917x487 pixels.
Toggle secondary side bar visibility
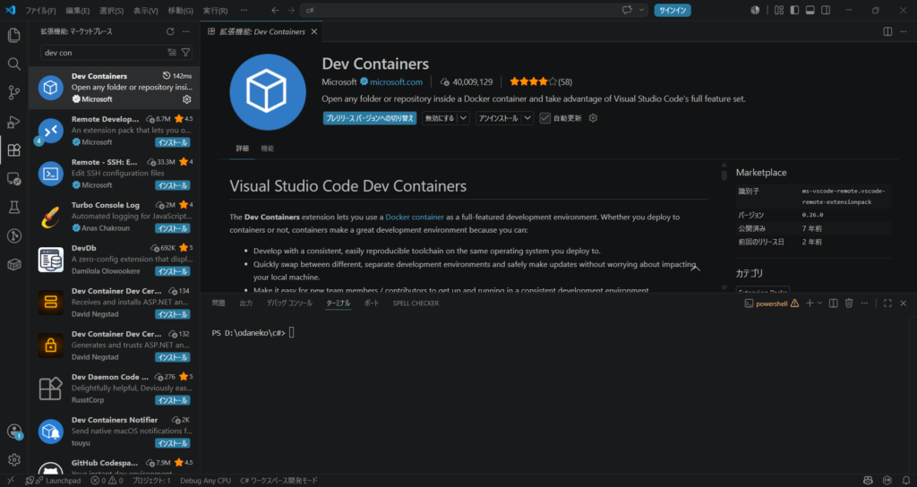[x=826, y=10]
